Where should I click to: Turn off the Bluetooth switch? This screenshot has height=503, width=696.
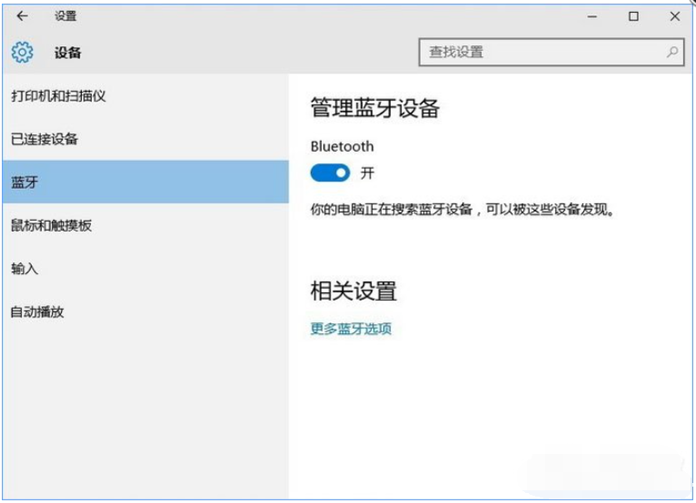coord(330,173)
